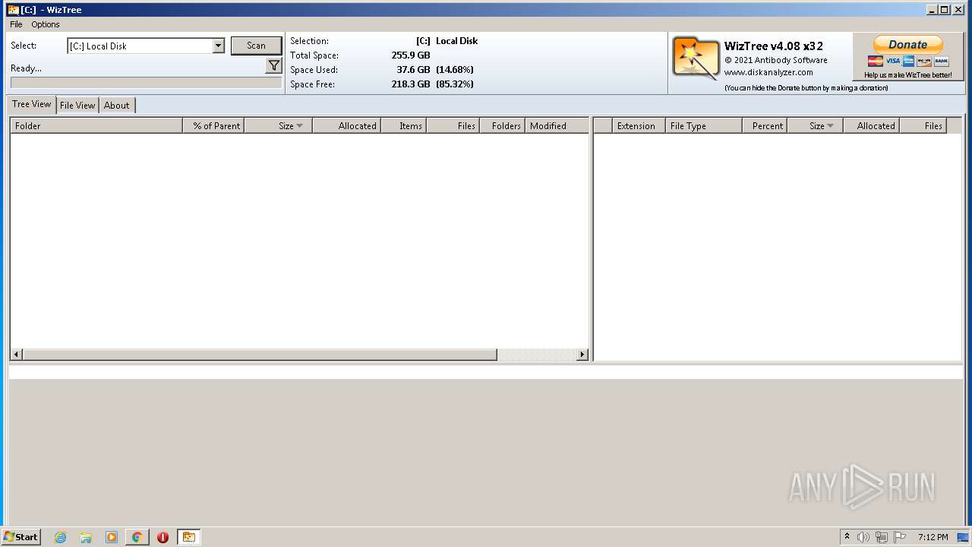Image resolution: width=972 pixels, height=547 pixels.
Task: Click the WizTree v4.08 x32 title text
Action: 774,46
